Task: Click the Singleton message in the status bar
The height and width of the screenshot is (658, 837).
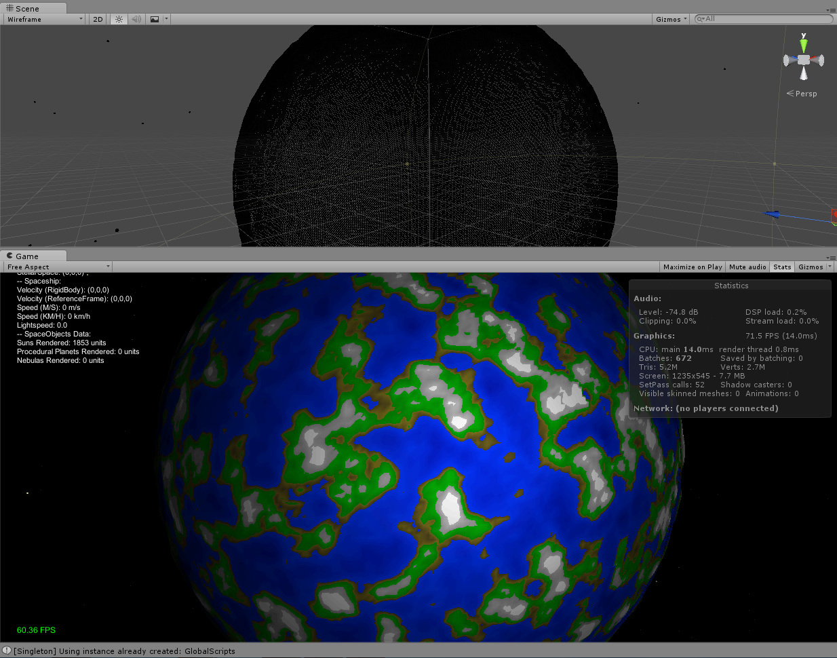Action: click(122, 651)
